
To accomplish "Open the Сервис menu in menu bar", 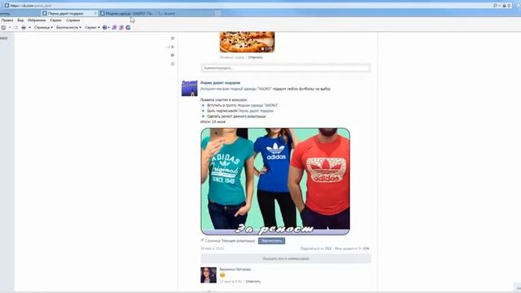I will tap(56, 20).
